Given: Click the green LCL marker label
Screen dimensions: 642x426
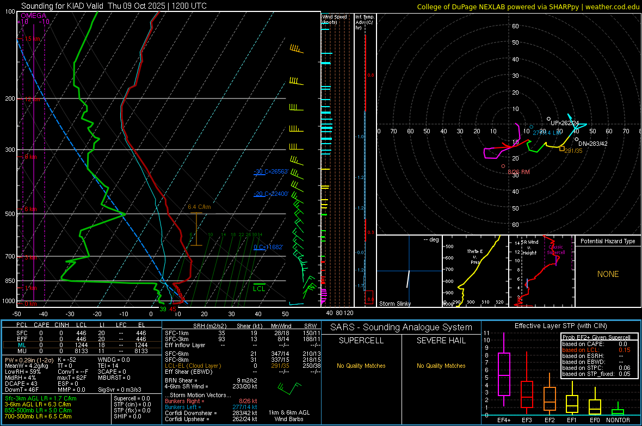Looking at the screenshot, I should (259, 289).
